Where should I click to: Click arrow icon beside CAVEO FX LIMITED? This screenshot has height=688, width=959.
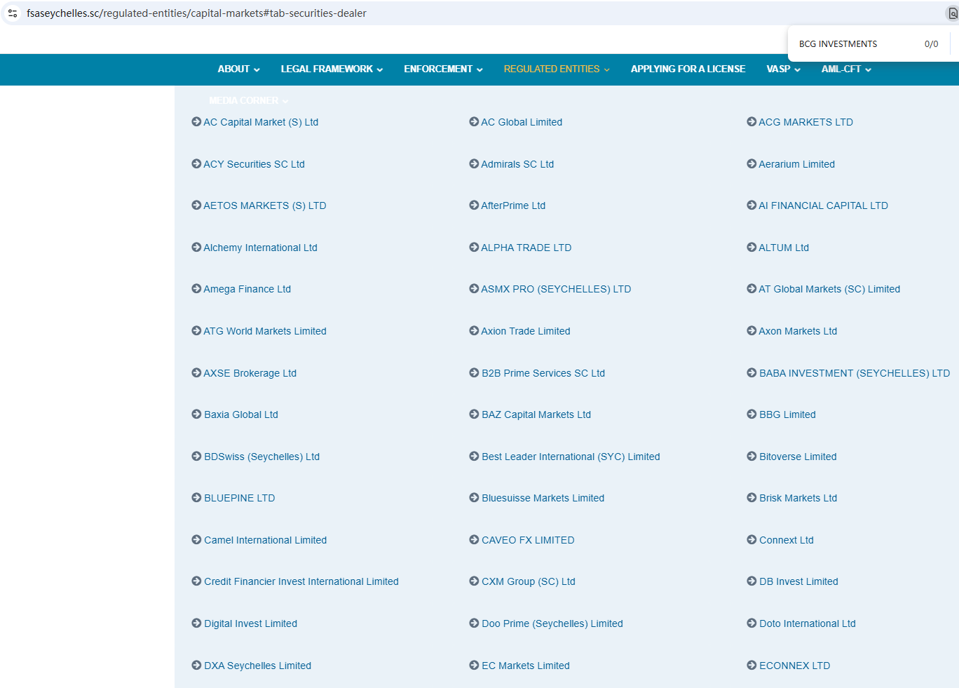[x=474, y=540]
